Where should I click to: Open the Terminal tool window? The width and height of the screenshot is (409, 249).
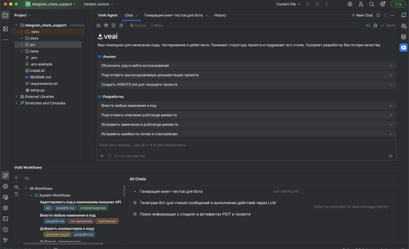pyautogui.click(x=5, y=219)
